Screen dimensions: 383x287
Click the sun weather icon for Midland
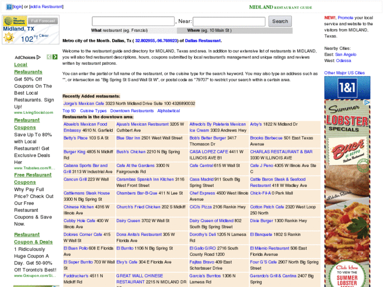tap(9, 37)
